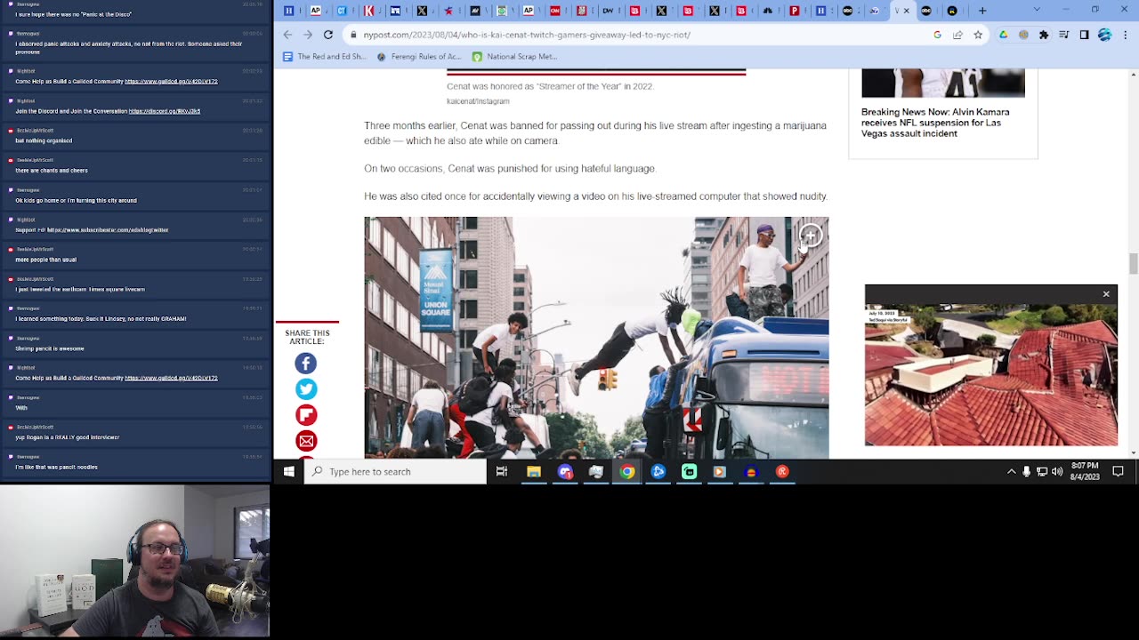Open File Explorer from the taskbar
Screen dimensions: 1139x640
tap(534, 472)
